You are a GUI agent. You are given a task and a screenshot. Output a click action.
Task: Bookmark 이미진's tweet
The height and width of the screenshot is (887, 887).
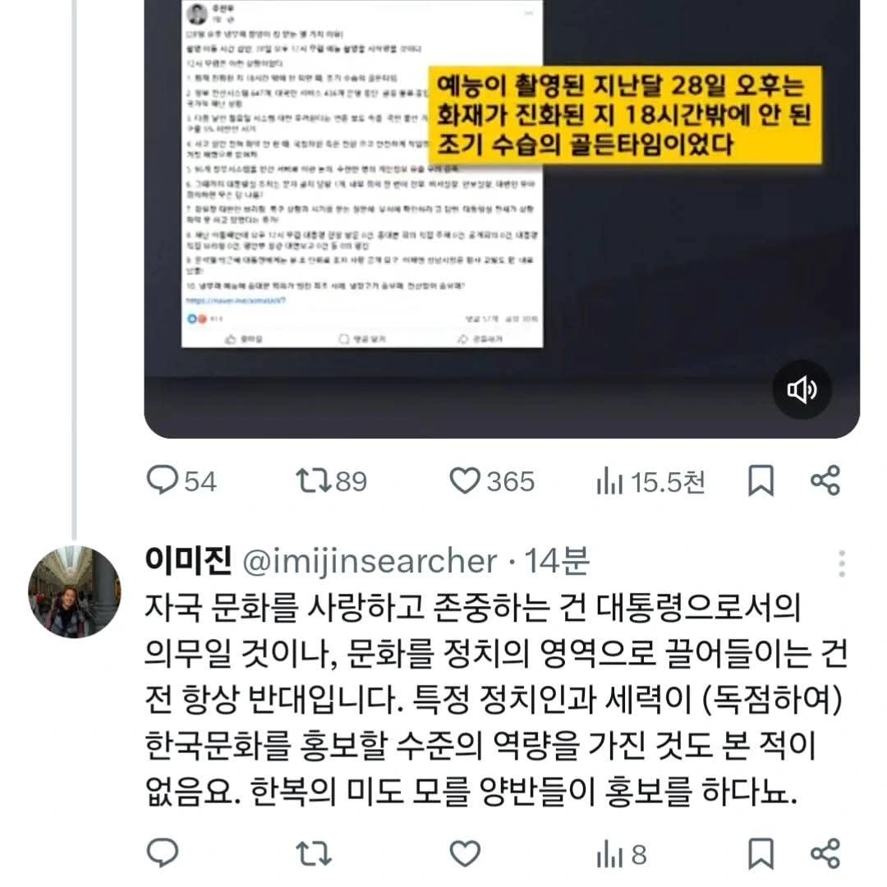[761, 853]
